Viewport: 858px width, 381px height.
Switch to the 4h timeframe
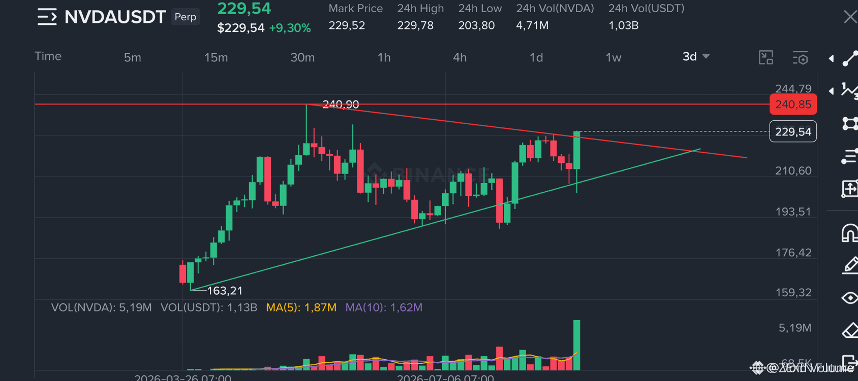[459, 57]
